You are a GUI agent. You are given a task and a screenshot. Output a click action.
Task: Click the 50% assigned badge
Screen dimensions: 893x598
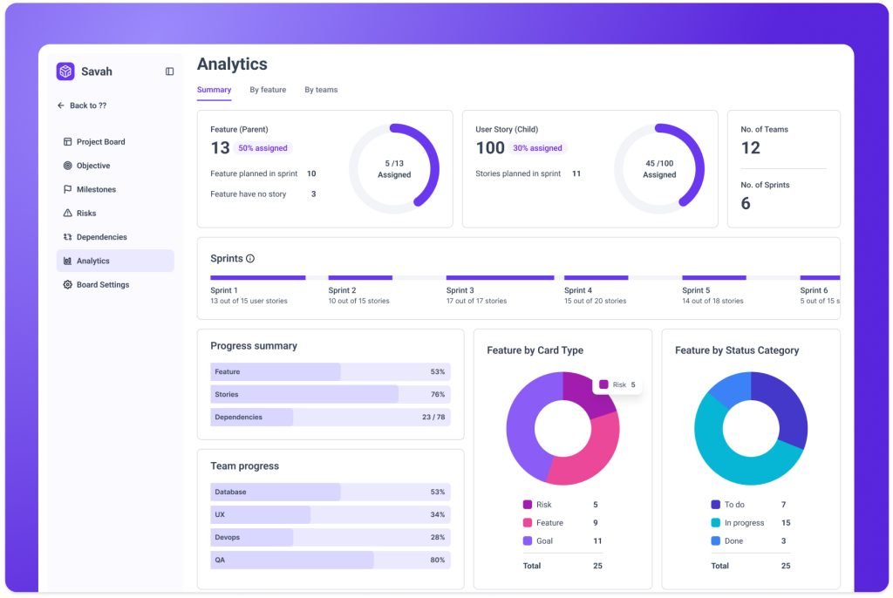point(262,148)
